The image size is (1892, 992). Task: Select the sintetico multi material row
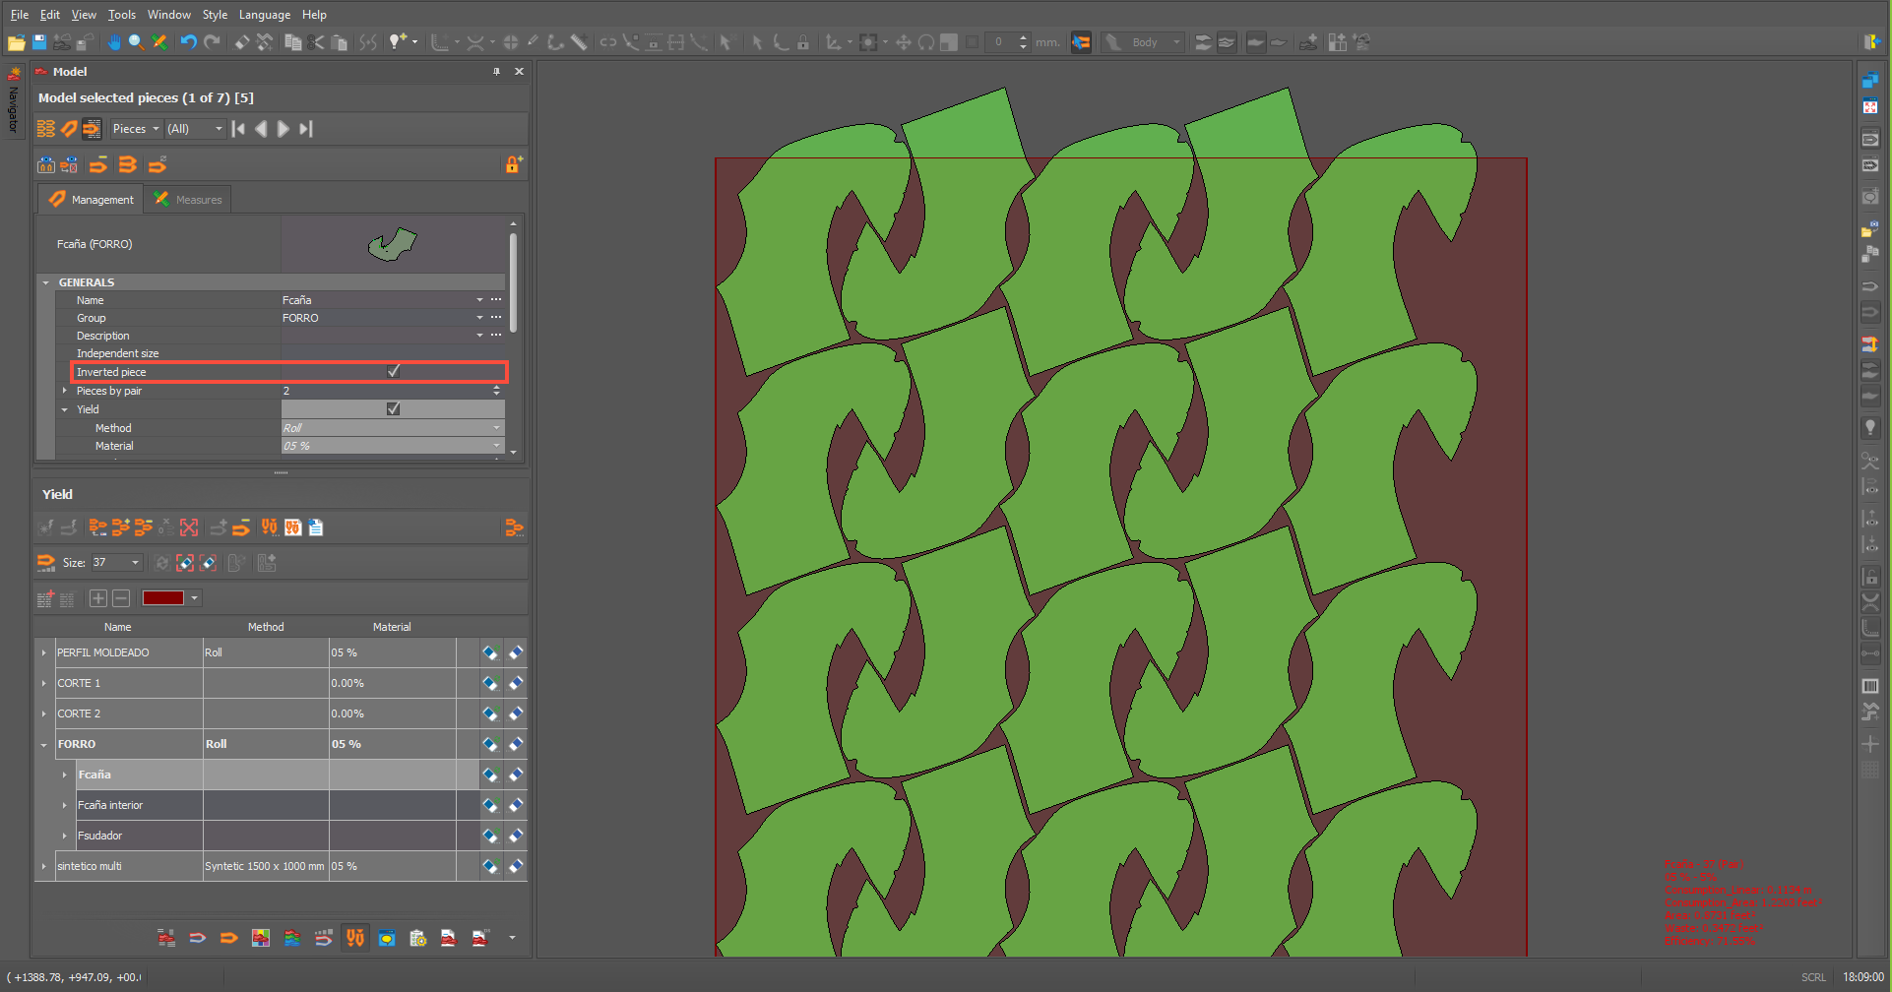click(90, 866)
